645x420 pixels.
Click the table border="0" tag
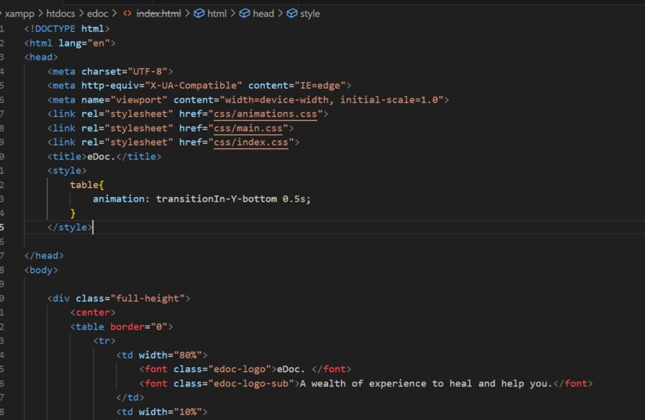122,327
